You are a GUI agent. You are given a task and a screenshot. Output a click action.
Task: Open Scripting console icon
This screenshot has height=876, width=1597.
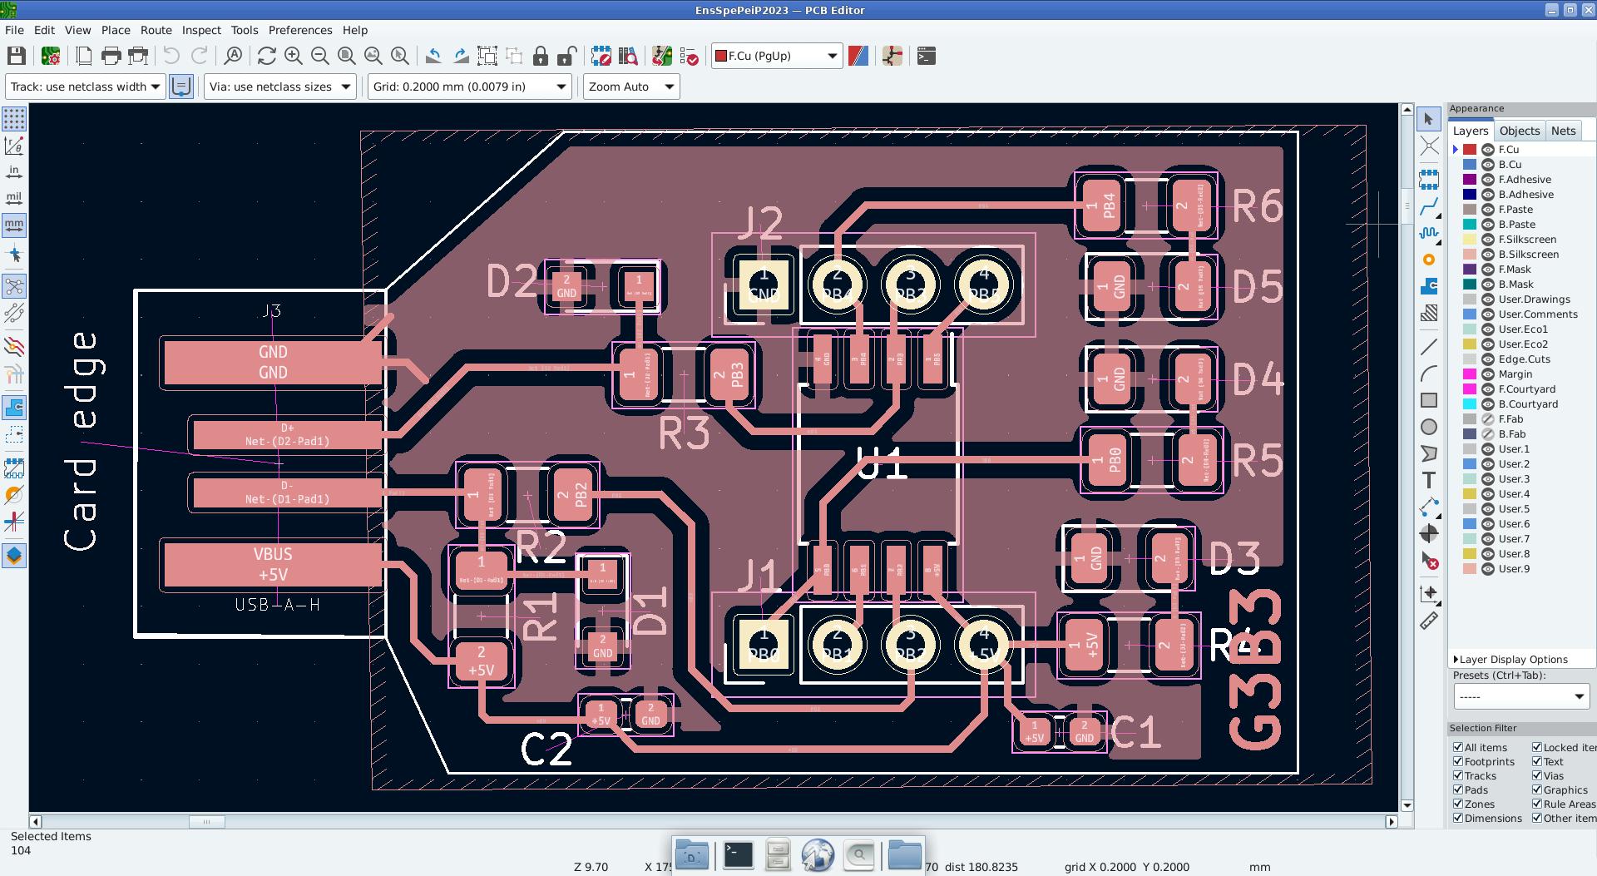point(926,56)
